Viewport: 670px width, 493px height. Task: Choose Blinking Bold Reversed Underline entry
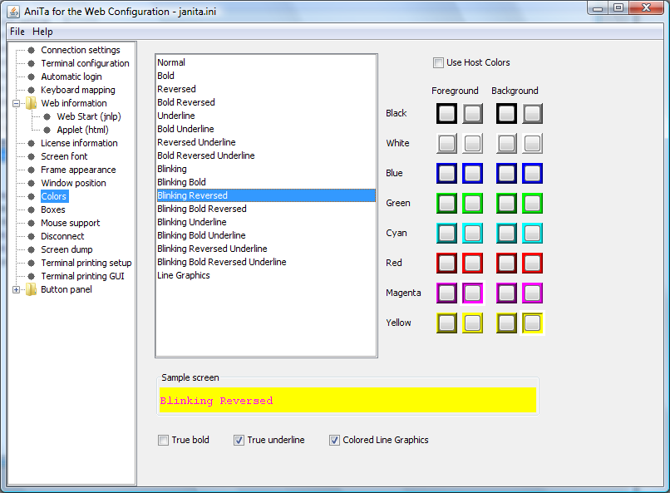pyautogui.click(x=266, y=262)
